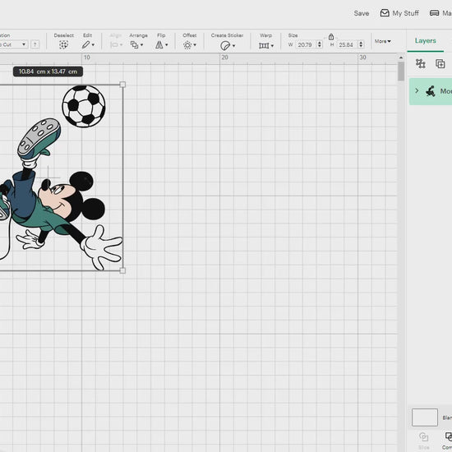Expand the Mickey layer group chevron
Screen dimensions: 452x452
click(x=417, y=90)
